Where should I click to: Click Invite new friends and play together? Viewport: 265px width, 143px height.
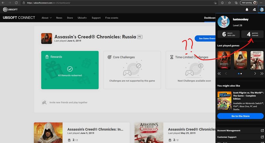68,102
